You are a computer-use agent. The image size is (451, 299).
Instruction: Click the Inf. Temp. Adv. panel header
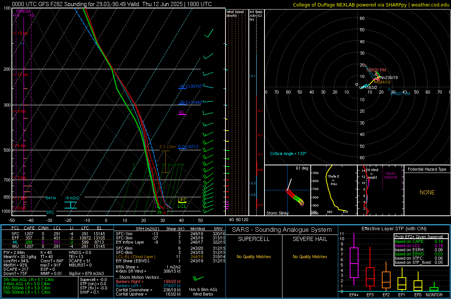tap(256, 16)
